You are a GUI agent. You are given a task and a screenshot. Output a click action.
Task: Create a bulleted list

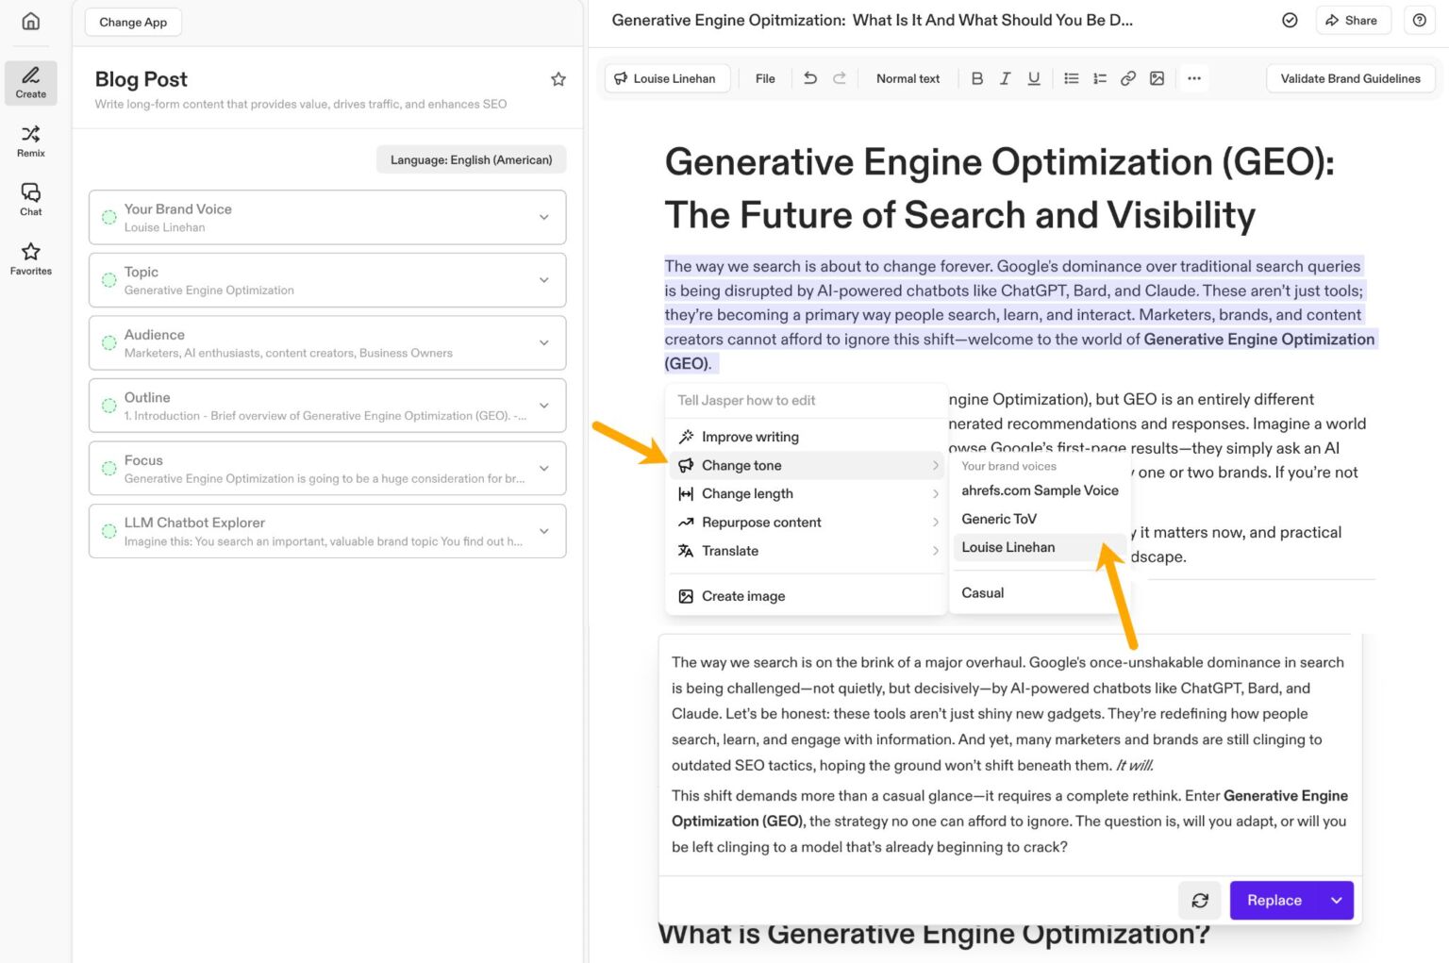(1072, 78)
